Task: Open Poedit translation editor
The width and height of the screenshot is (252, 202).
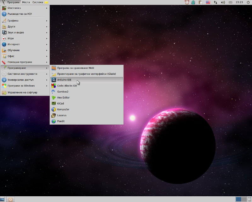Action: 61,121
